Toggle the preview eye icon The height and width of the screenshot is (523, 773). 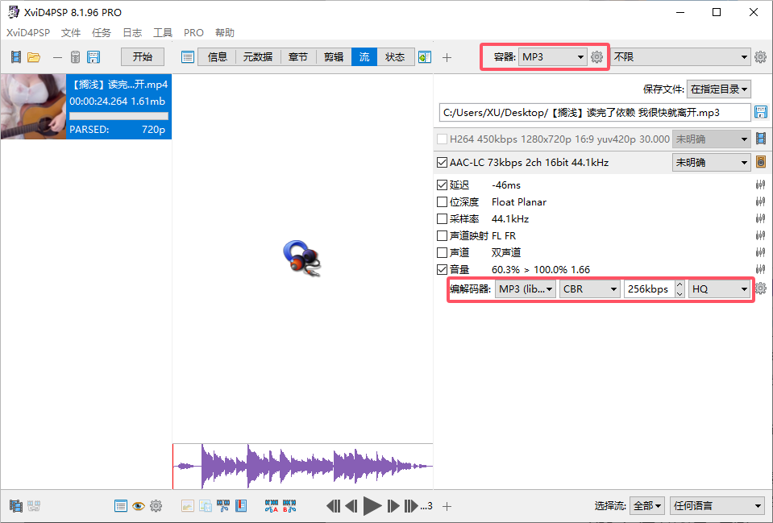pyautogui.click(x=138, y=505)
